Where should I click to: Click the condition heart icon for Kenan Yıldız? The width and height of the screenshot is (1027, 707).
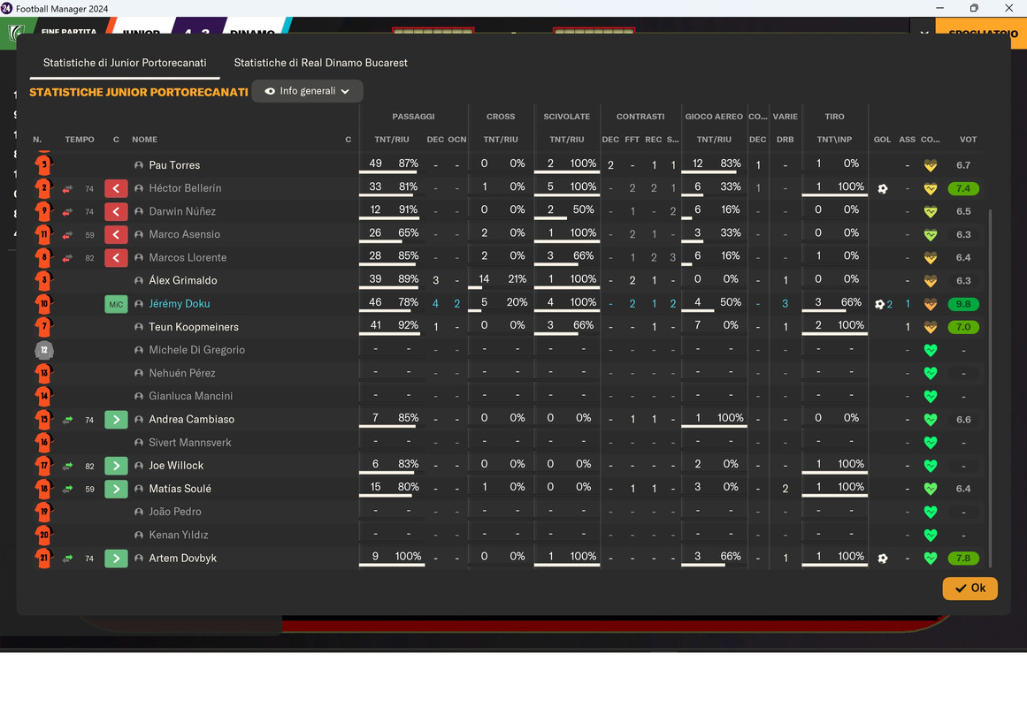click(x=930, y=535)
